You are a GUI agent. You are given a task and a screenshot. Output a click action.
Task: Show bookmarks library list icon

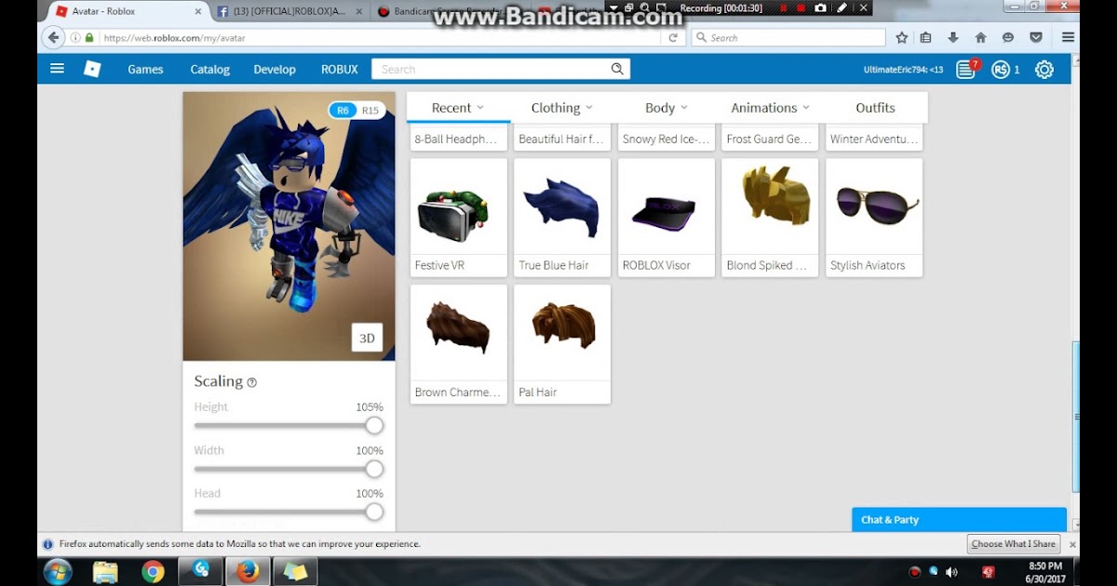(x=925, y=38)
